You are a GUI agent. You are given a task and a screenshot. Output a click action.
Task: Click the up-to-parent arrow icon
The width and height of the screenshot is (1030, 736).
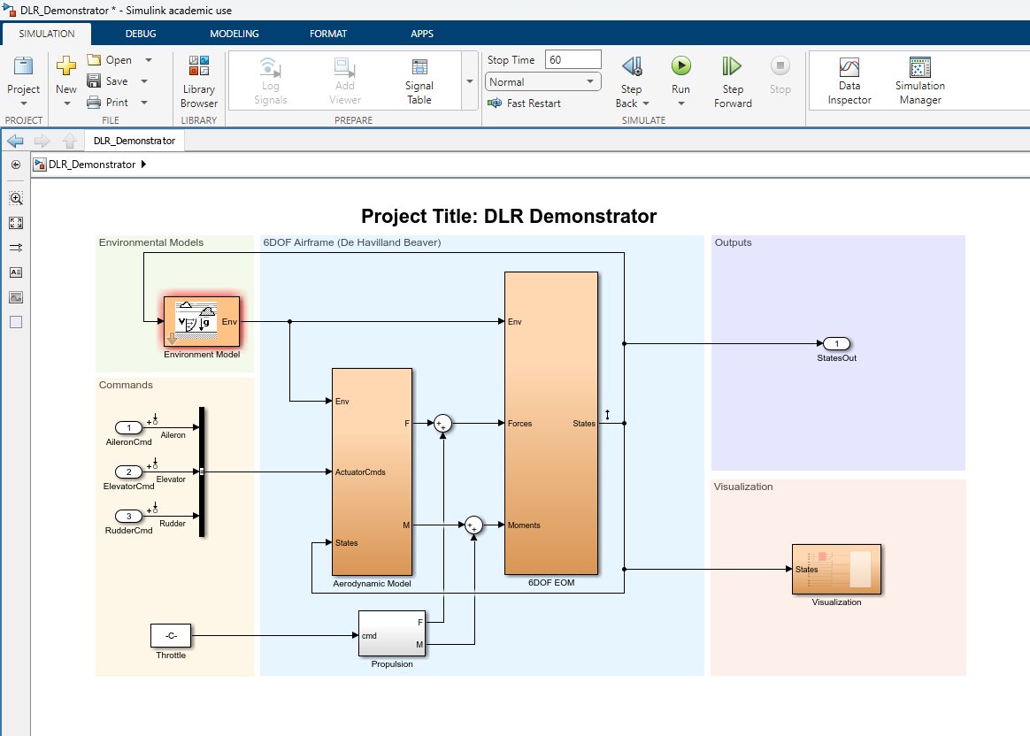point(70,141)
